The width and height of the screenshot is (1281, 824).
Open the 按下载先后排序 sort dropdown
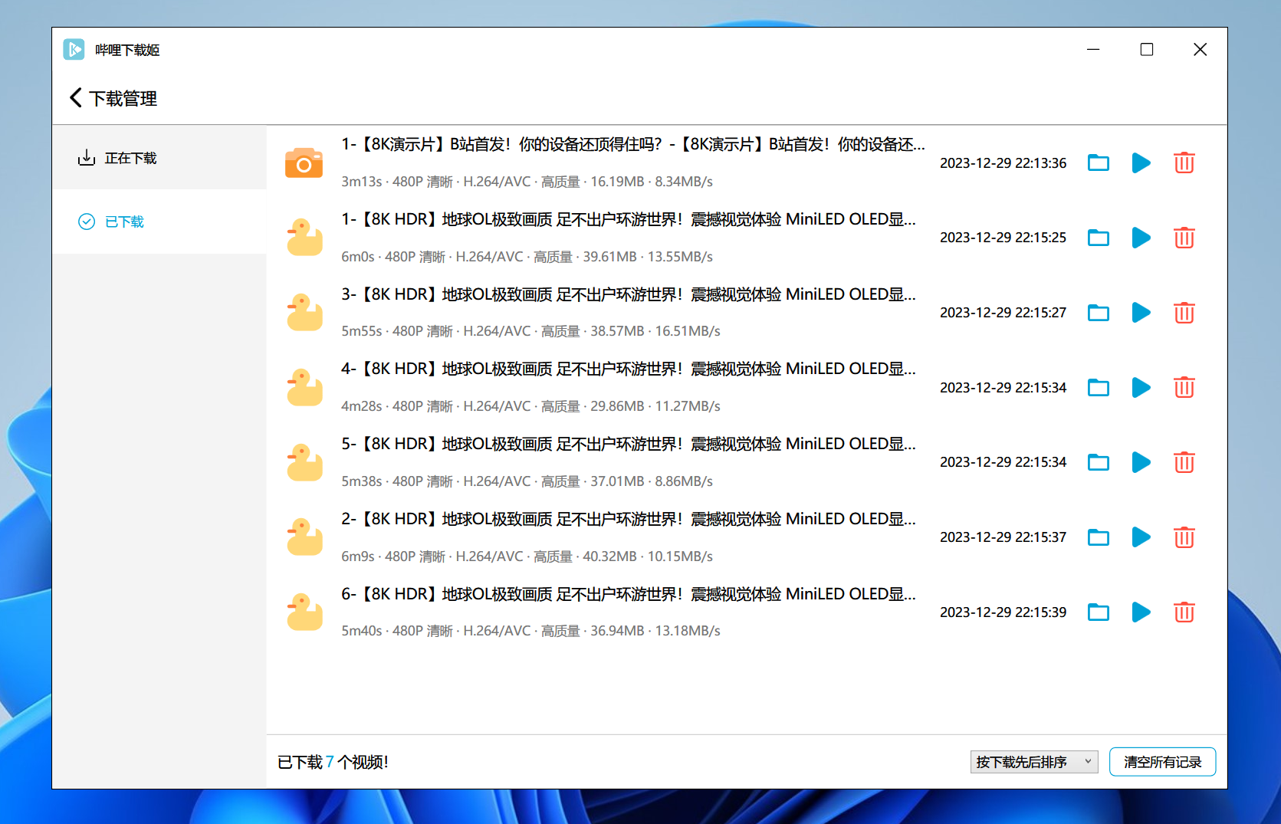point(1034,762)
